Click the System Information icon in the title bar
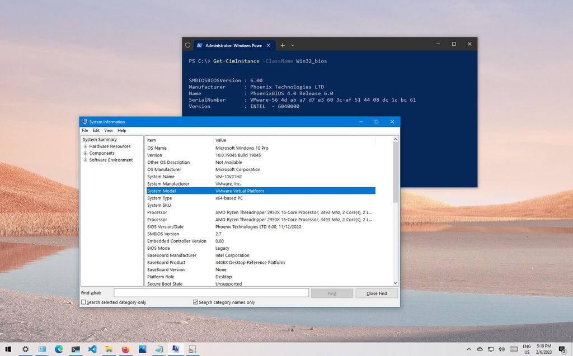Screen dimensions: 573x356 [x=83, y=122]
